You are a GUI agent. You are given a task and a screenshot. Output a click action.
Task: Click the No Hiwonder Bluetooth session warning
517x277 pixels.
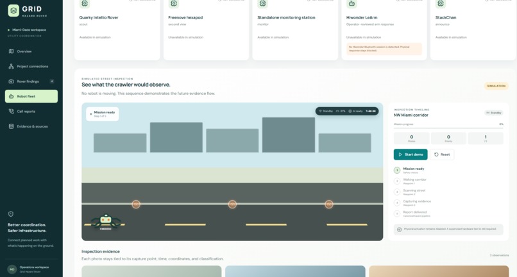384,49
